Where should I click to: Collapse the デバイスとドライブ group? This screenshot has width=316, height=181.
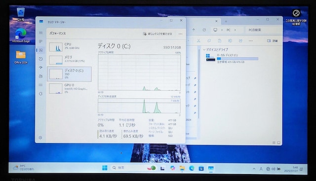pos(204,49)
